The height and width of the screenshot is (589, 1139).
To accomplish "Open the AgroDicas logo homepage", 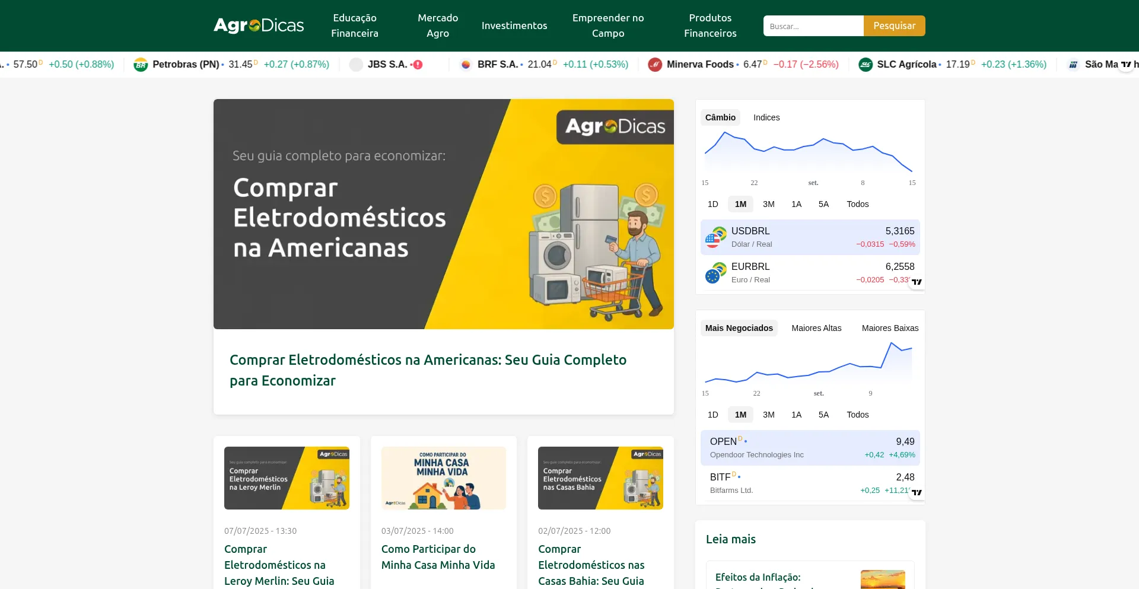I will (x=259, y=26).
